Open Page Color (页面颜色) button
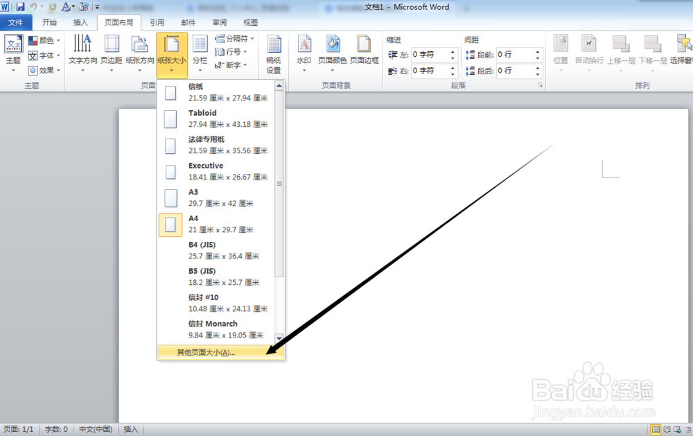Screen dimensions: 693x436 point(333,54)
